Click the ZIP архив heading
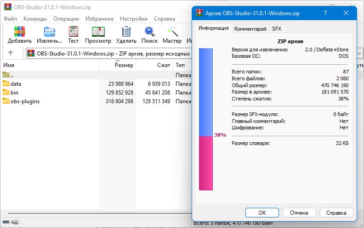 [290, 41]
